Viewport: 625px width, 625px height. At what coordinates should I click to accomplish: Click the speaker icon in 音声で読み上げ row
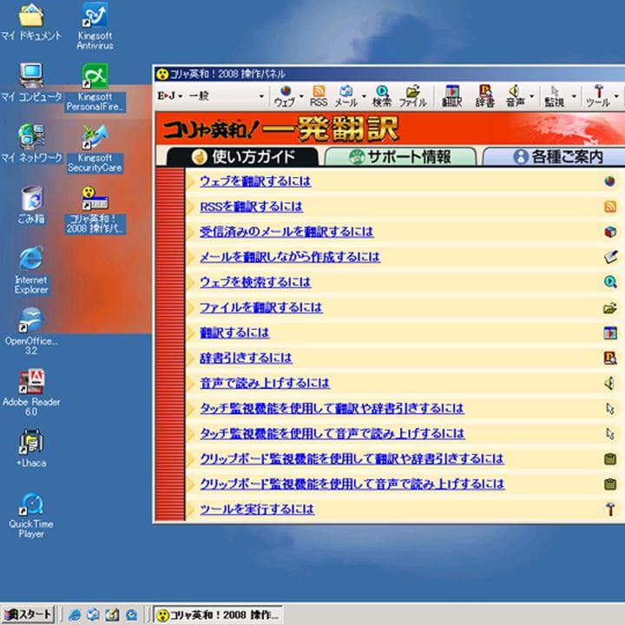[609, 383]
